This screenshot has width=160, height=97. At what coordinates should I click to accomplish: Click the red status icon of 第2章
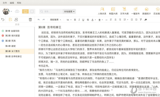[3, 36]
